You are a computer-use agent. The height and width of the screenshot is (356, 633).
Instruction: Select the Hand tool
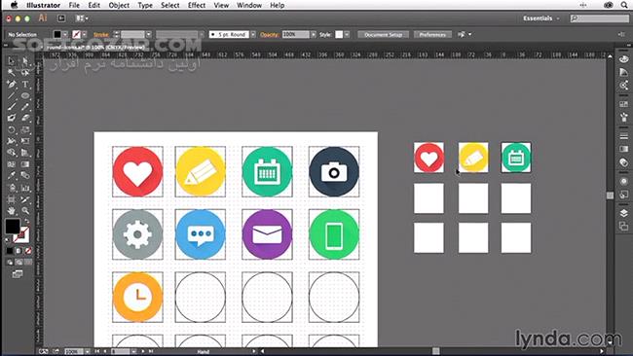click(x=12, y=211)
